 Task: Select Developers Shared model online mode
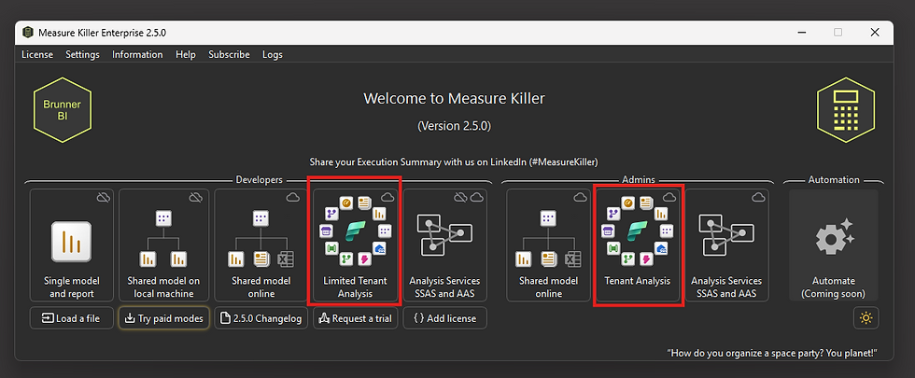[261, 245]
